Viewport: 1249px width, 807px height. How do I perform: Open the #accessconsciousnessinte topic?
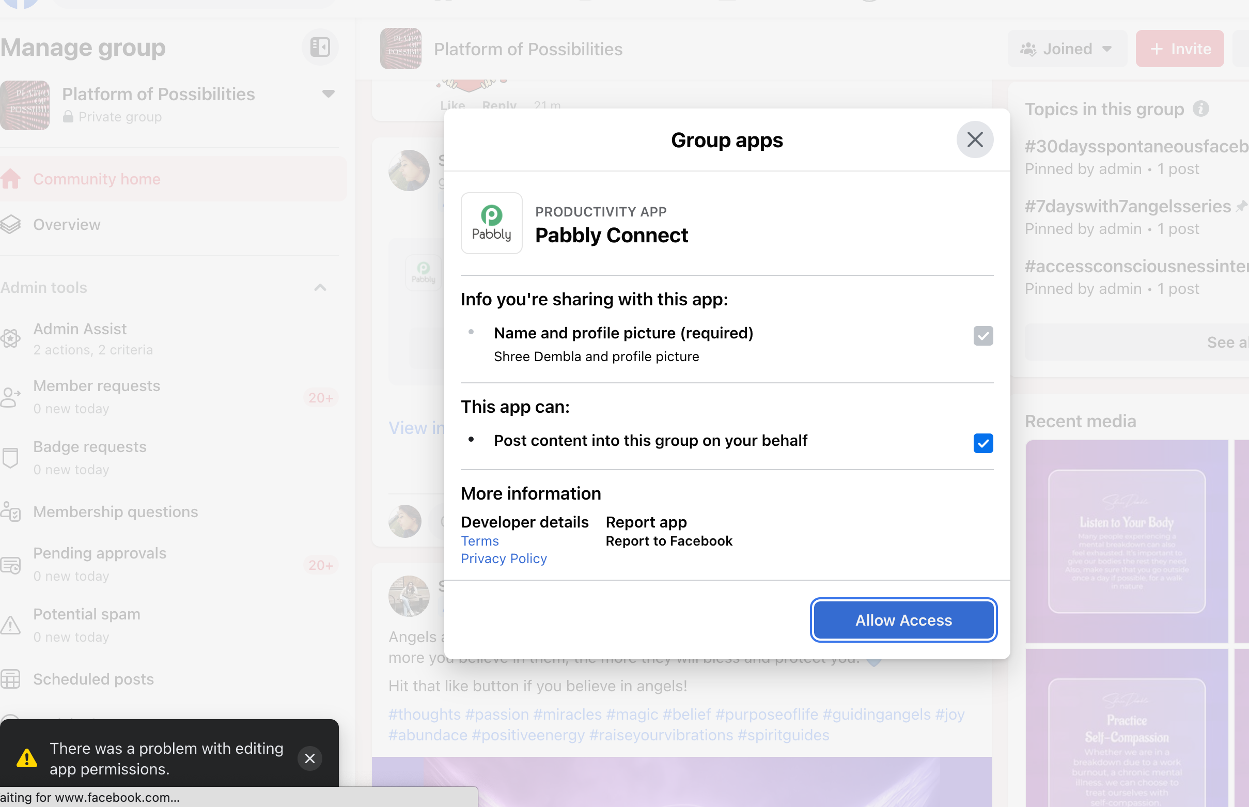(1136, 266)
